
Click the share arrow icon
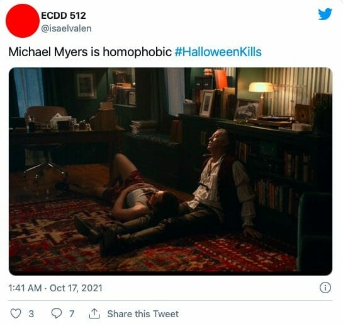tap(94, 313)
